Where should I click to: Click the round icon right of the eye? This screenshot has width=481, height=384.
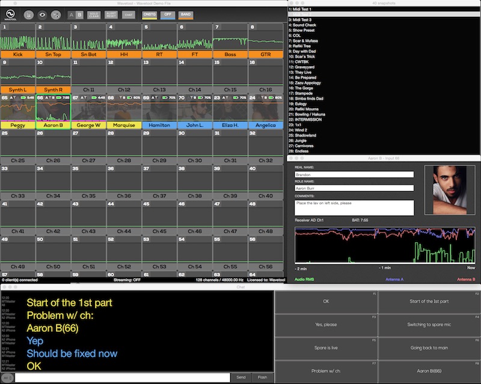(56, 14)
